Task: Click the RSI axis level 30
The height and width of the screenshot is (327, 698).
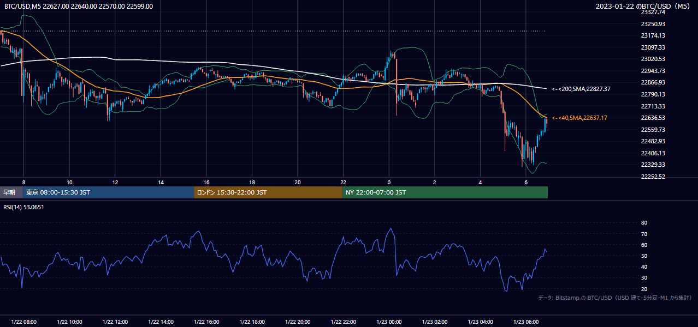Action: tap(644, 278)
